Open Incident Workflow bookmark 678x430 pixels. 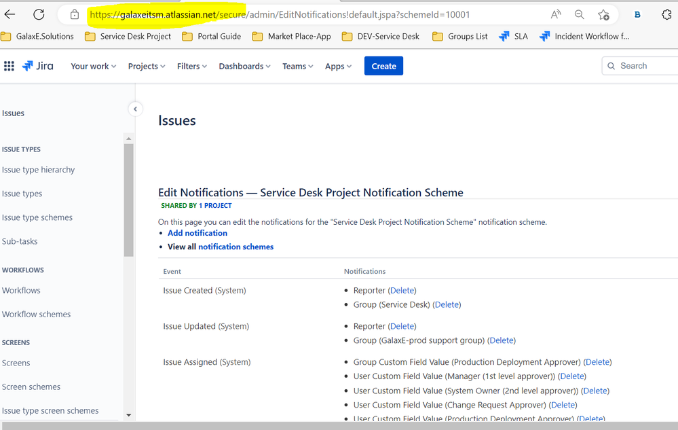pyautogui.click(x=584, y=36)
